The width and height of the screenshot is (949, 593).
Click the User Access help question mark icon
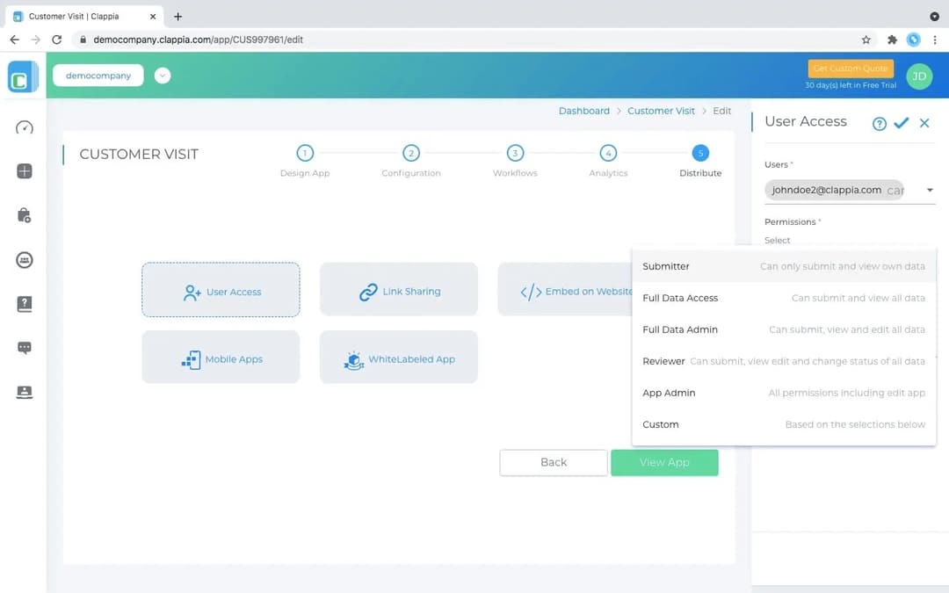[x=880, y=123]
